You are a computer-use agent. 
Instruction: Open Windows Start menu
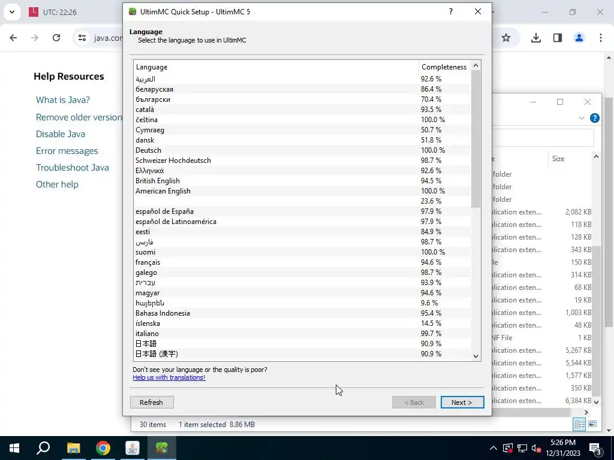click(x=14, y=448)
